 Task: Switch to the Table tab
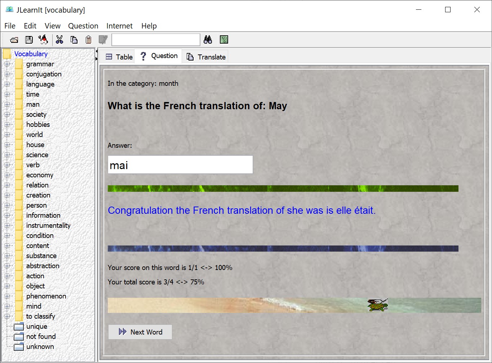(119, 57)
